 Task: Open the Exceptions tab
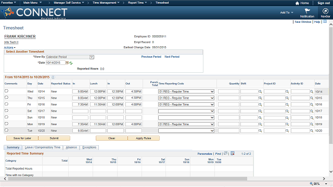pyautogui.click(x=89, y=148)
